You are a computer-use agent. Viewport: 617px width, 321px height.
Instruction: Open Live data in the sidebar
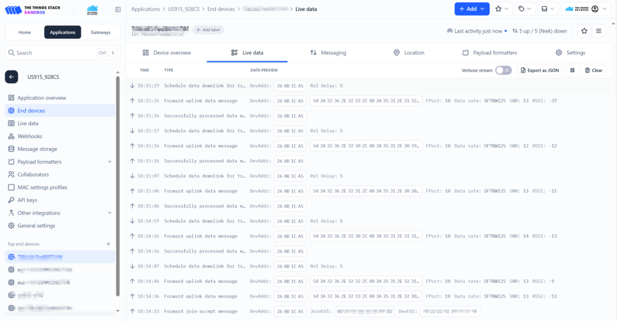(60, 123)
